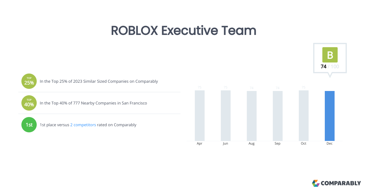Select the Sep bar in chart
367x193 pixels.
pos(277,116)
